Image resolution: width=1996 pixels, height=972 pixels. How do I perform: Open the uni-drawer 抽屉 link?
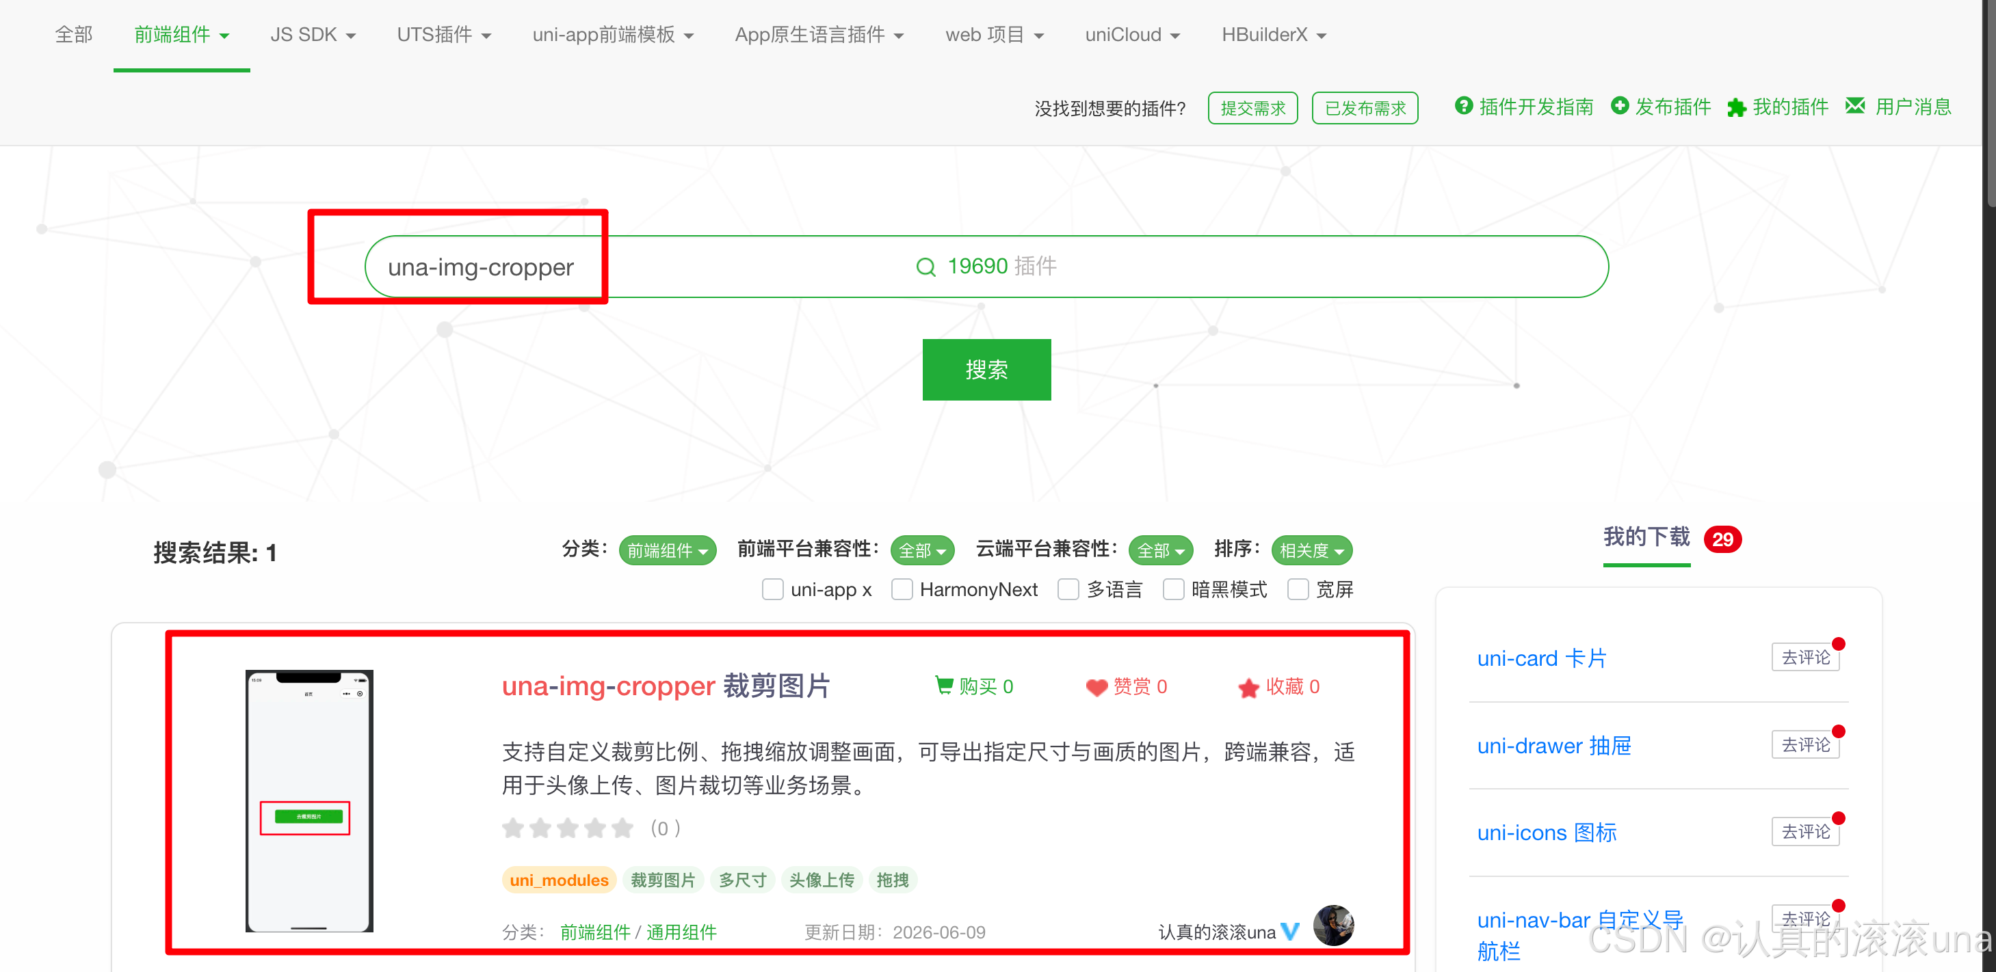click(x=1554, y=746)
